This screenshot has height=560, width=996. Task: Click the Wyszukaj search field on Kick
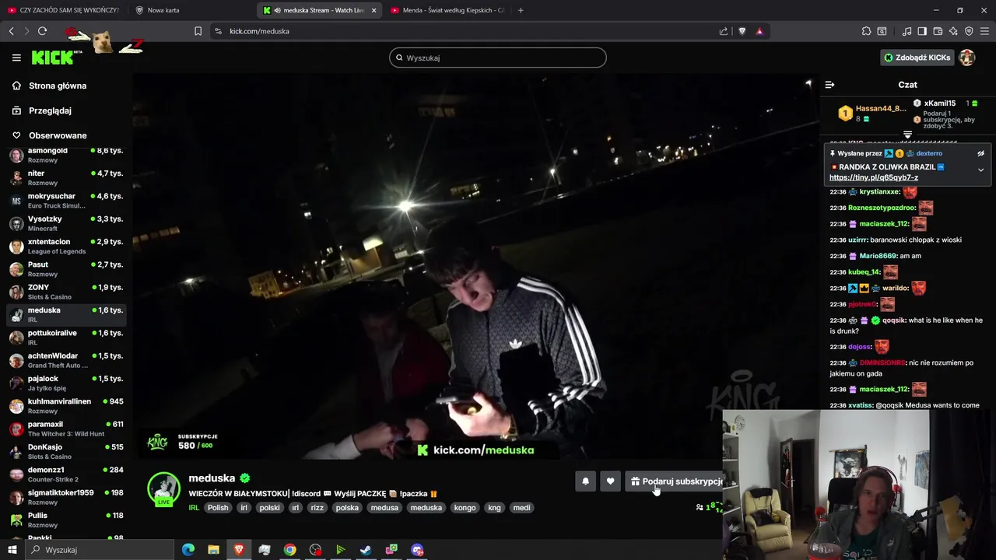point(498,58)
